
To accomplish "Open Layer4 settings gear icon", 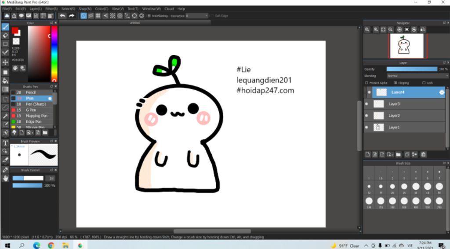I will coord(442,92).
